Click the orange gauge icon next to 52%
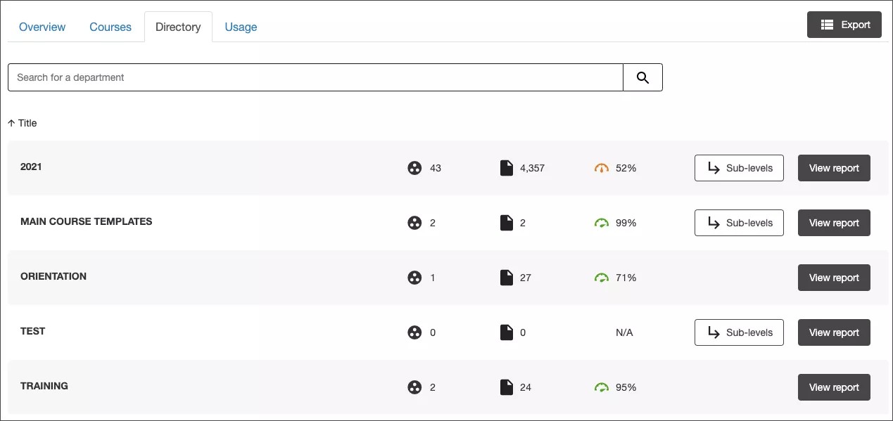The image size is (893, 421). [x=602, y=168]
